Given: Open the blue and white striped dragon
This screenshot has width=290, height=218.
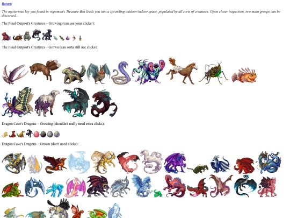Looking at the screenshot, I should pyautogui.click(x=220, y=164).
